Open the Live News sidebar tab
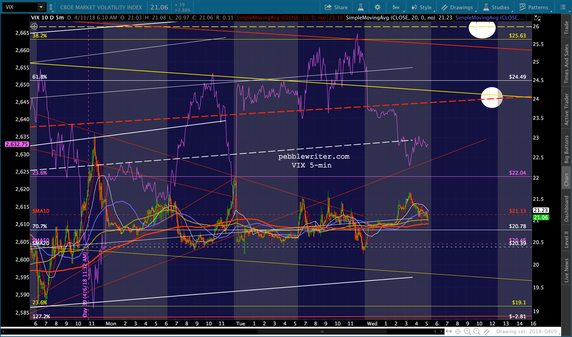572x337 pixels. pos(566,270)
